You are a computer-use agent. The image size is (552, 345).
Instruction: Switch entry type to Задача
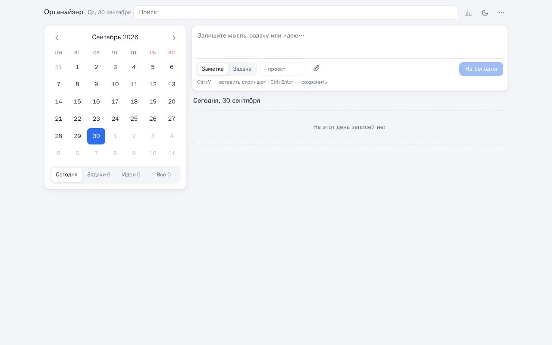(x=242, y=69)
